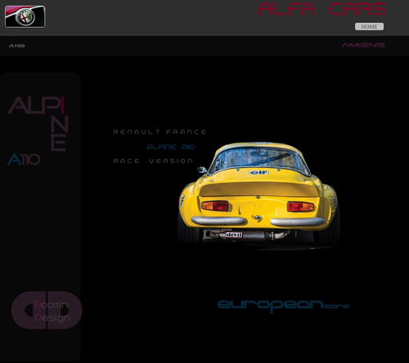This screenshot has width=409, height=363.
Task: Open the european cars logo link
Action: [283, 306]
